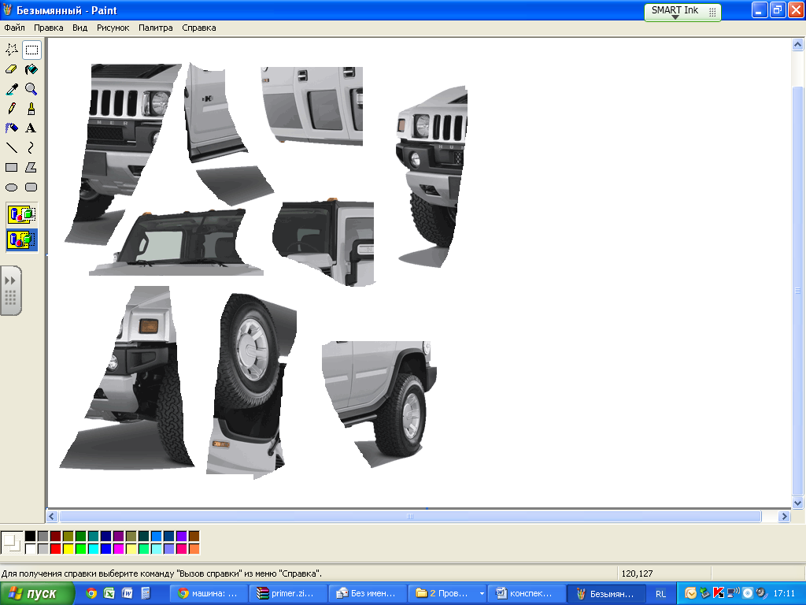Image resolution: width=806 pixels, height=605 pixels.
Task: Expand the SMART side panel tab
Action: (10, 291)
